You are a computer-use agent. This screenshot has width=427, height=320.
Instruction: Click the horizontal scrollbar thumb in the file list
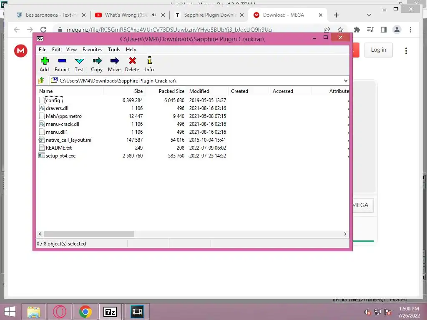pos(89,234)
